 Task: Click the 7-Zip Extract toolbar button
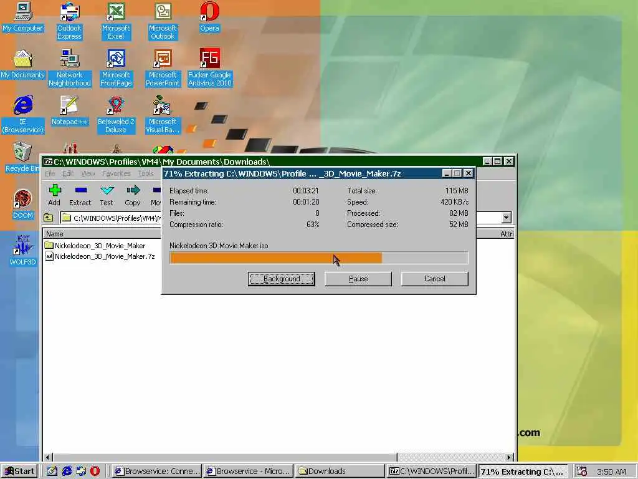click(80, 195)
